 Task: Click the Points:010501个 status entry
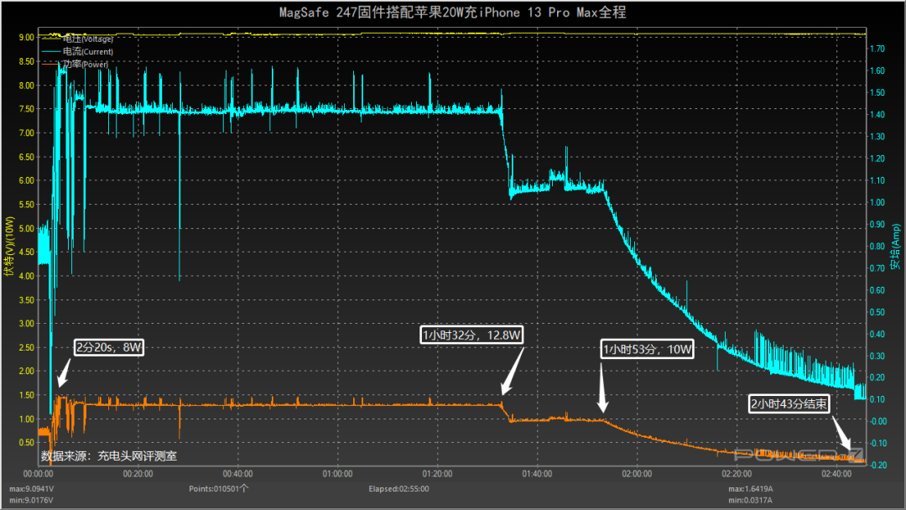click(218, 489)
